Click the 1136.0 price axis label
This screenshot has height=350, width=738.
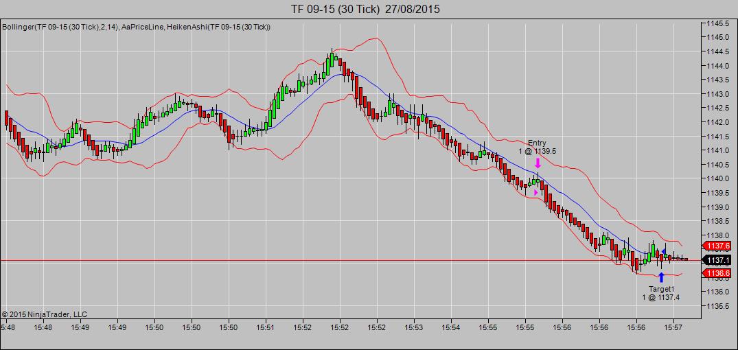coord(718,291)
